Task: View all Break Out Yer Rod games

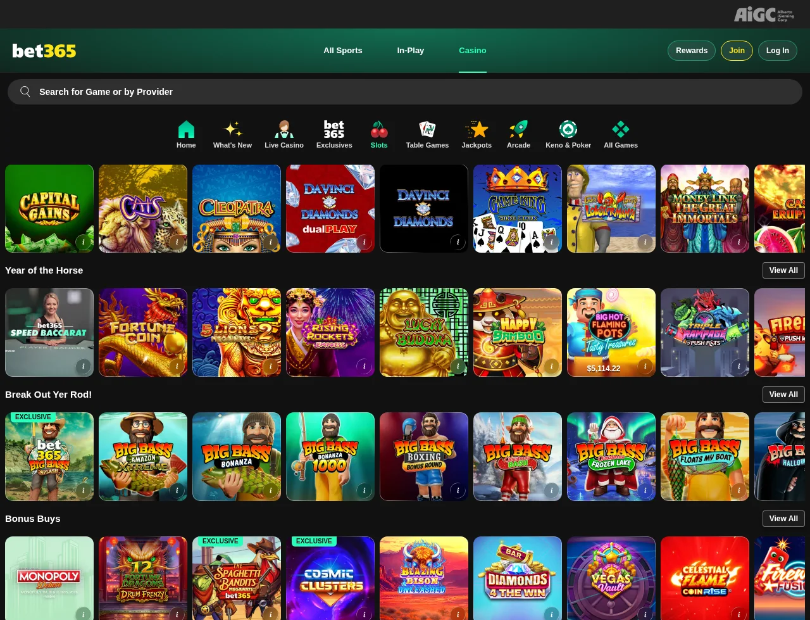Action: [x=783, y=395]
